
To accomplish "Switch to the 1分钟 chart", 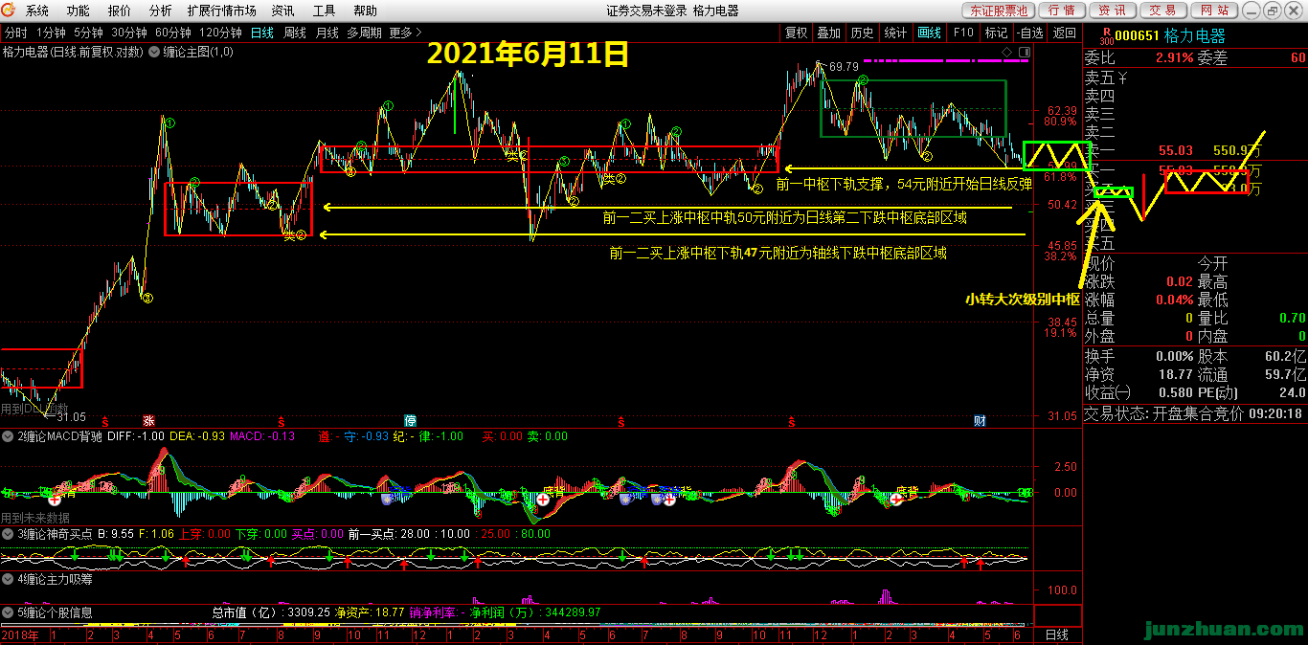I will coord(52,33).
